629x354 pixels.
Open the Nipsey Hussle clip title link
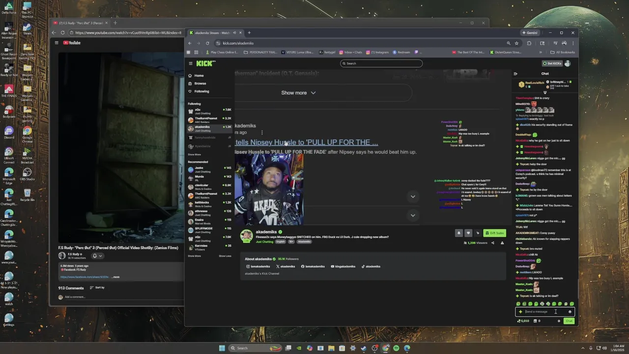point(307,143)
